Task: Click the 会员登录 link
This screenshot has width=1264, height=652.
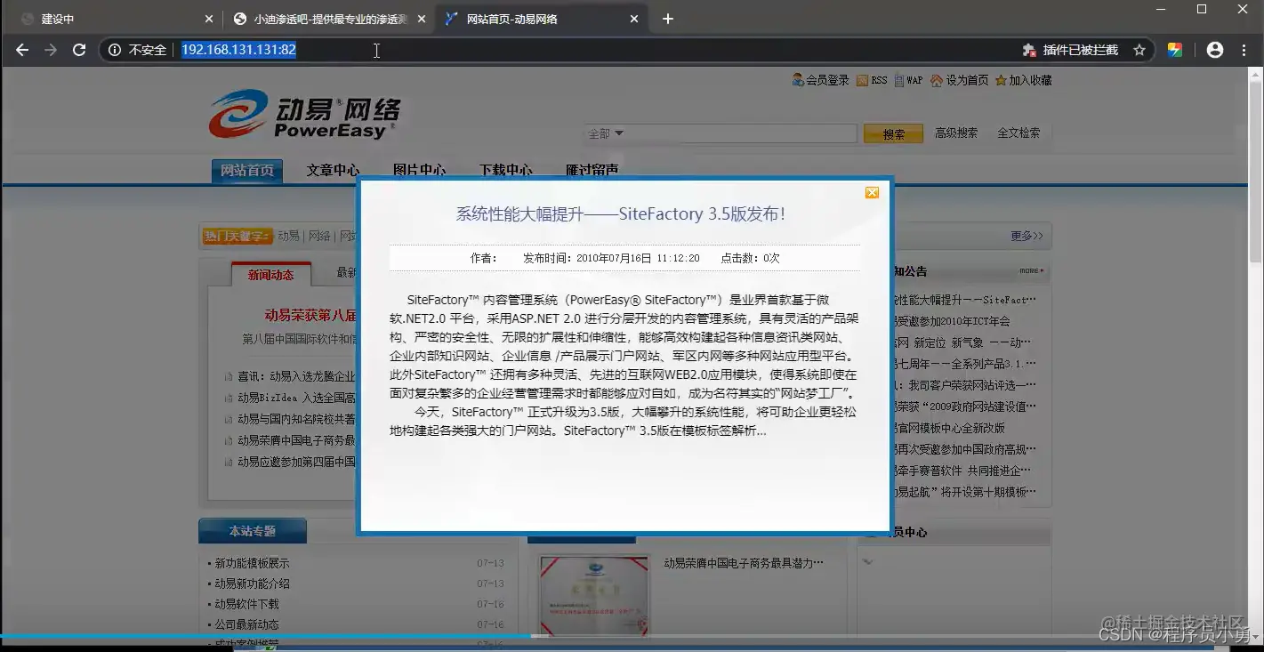Action: [820, 80]
